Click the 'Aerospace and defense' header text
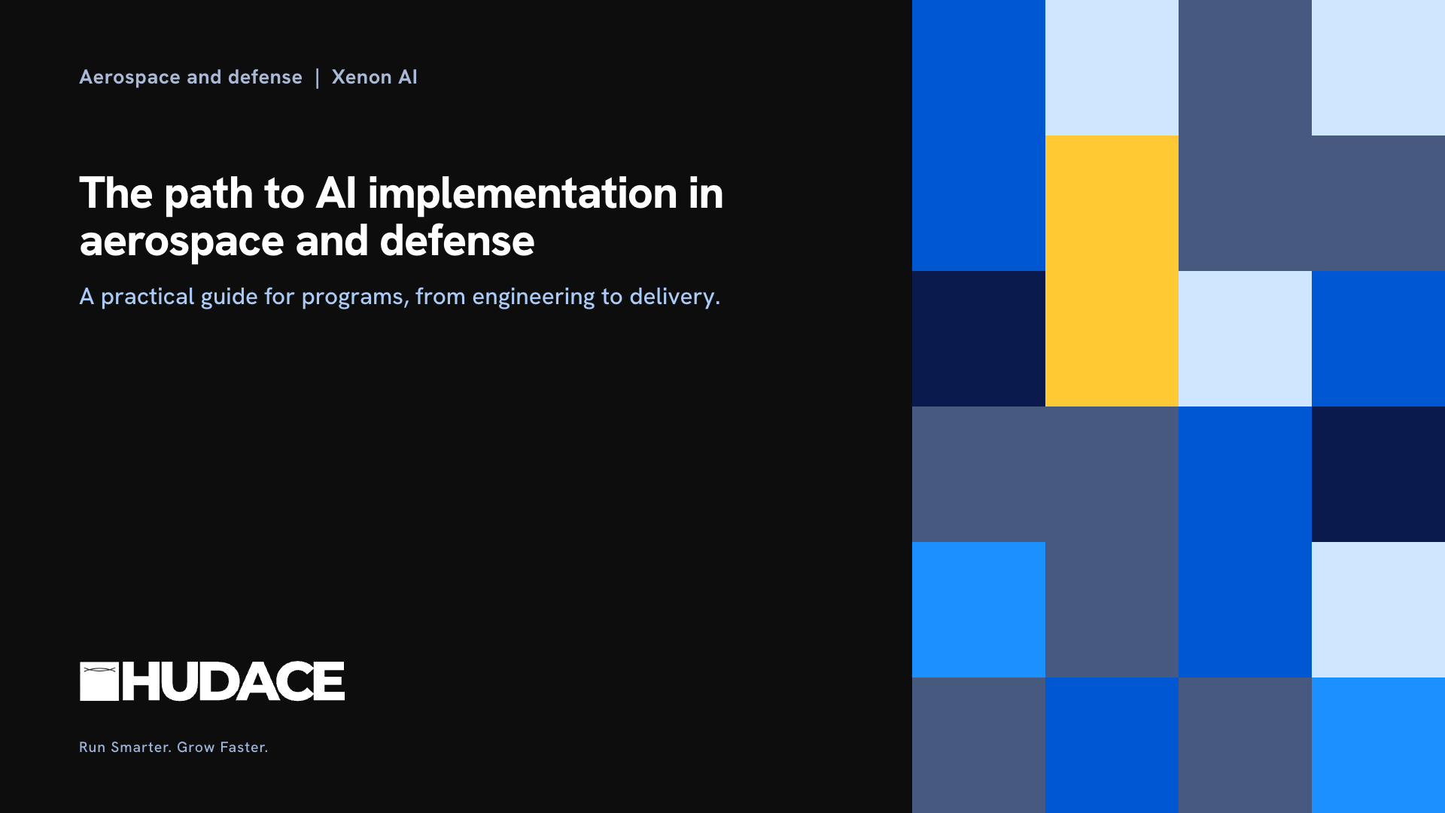This screenshot has height=813, width=1445. 191,77
